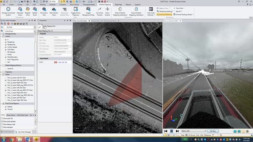Image resolution: width=253 pixels, height=142 pixels.
Task: Click the red Color swatch in Properties
Action: (56, 62)
